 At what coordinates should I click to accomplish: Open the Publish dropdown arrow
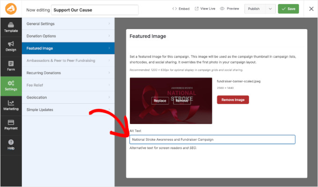(270, 9)
